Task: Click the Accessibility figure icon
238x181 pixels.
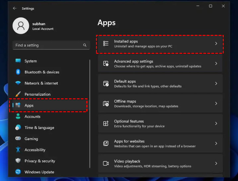Action: click(x=18, y=150)
